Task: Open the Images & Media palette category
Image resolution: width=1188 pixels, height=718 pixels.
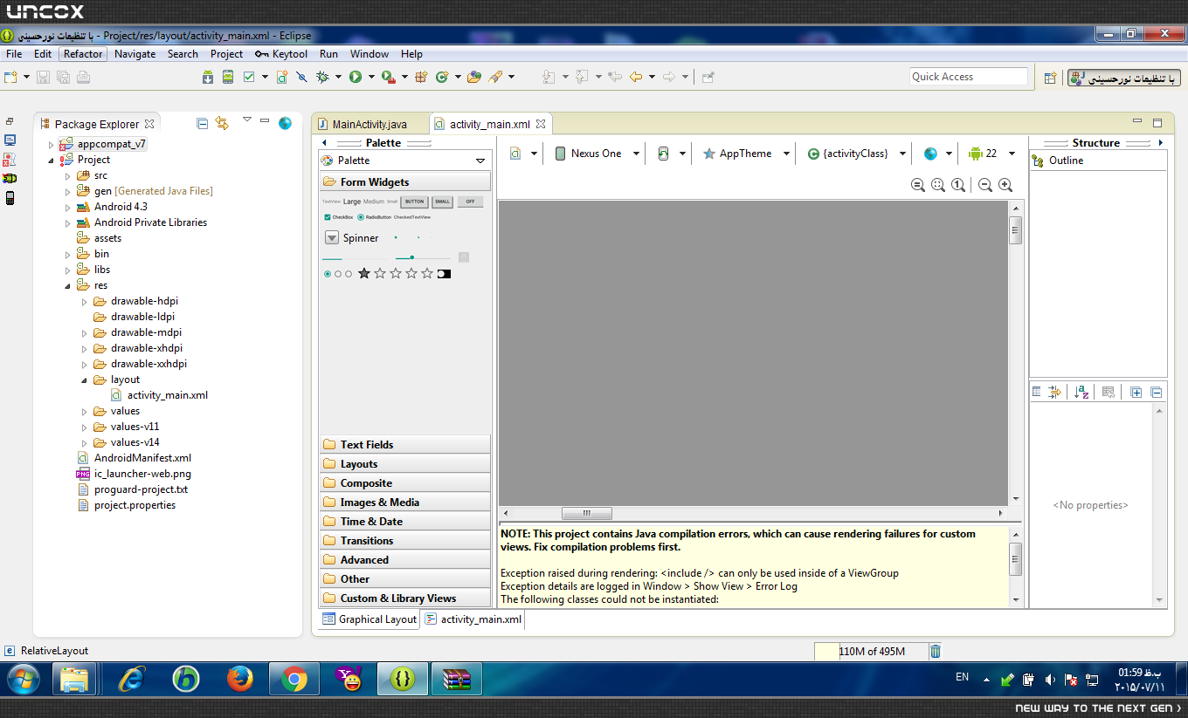Action: click(x=405, y=503)
